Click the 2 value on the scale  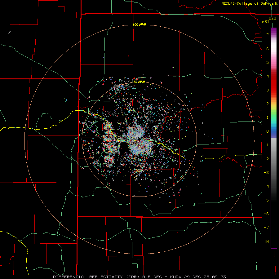268,104
